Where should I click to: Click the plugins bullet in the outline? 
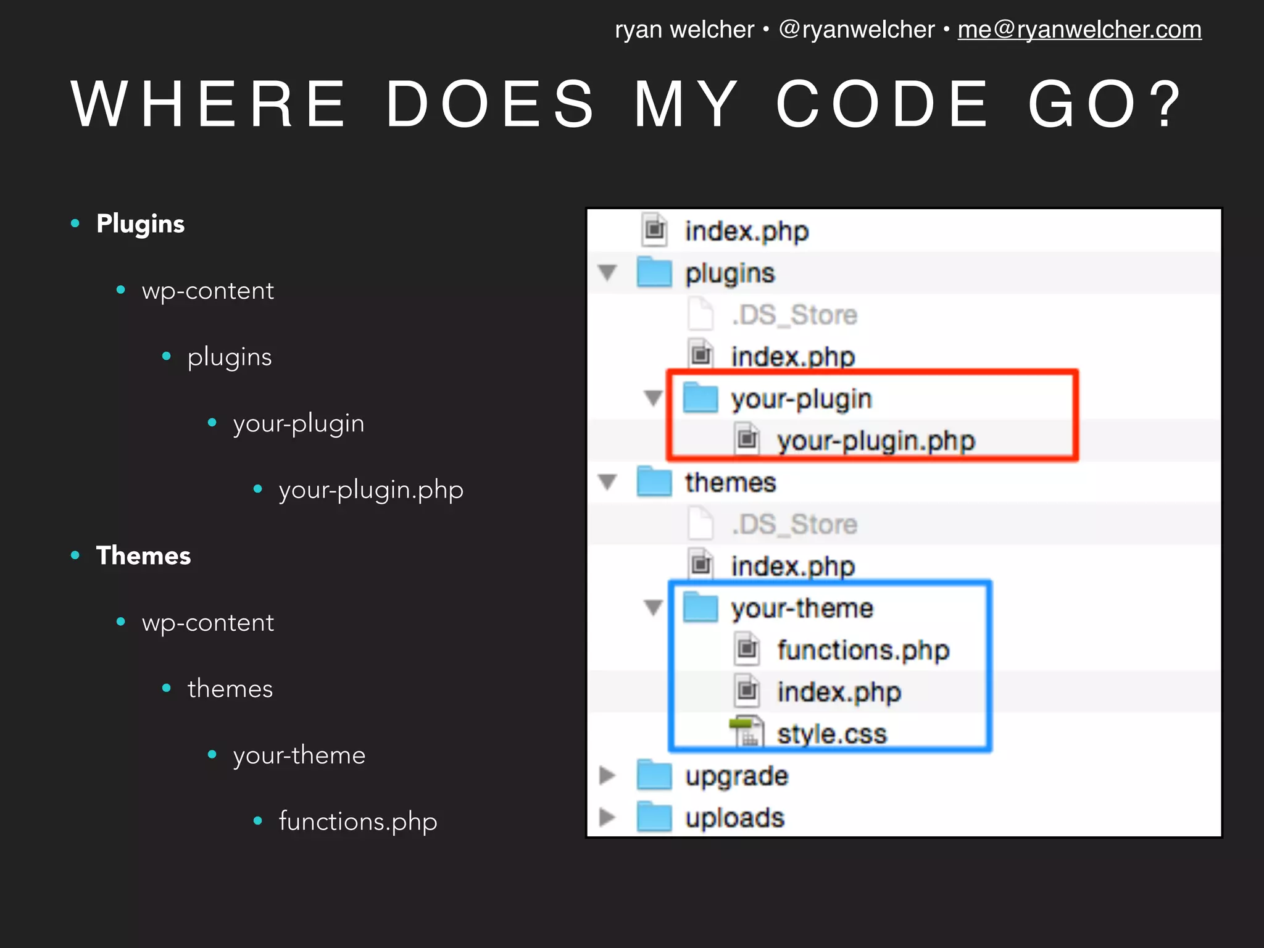coord(230,358)
